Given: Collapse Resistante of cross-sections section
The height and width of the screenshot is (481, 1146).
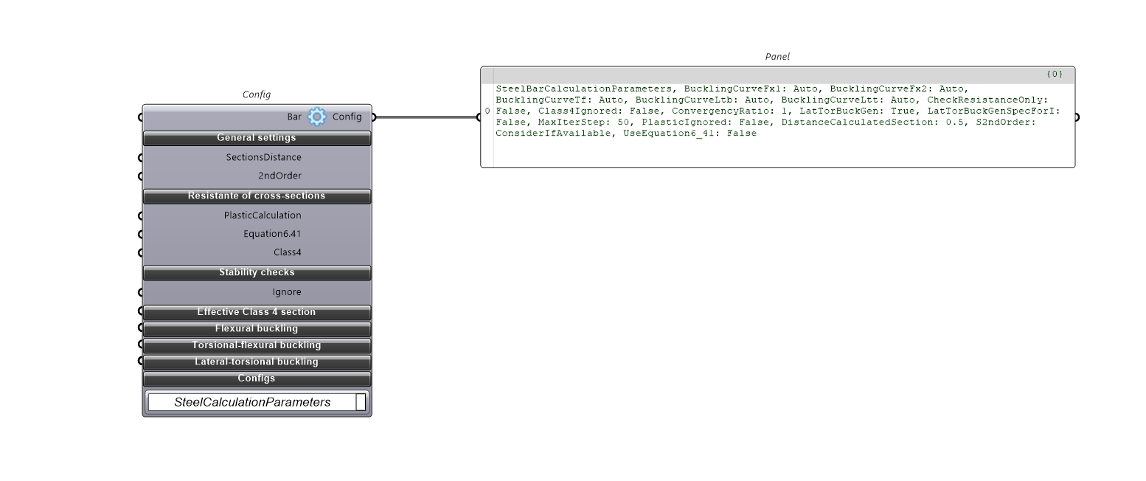Looking at the screenshot, I should (257, 196).
